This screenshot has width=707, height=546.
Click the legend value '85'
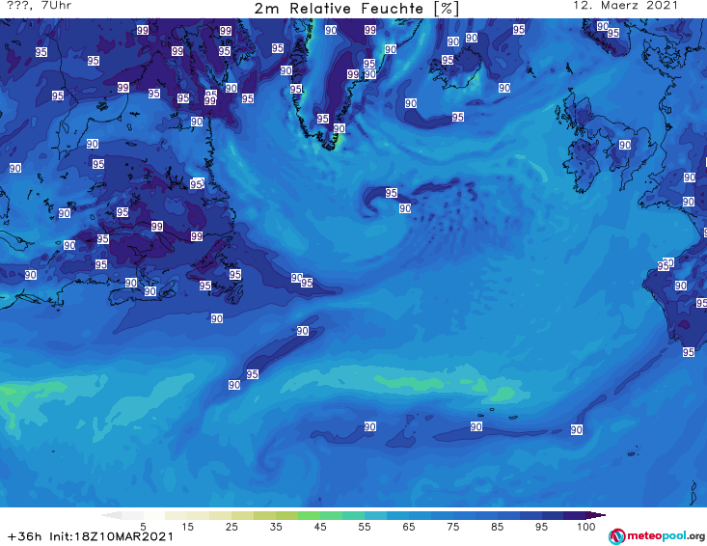pos(497,527)
